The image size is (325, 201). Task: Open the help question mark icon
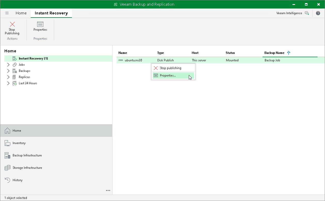tap(318, 13)
